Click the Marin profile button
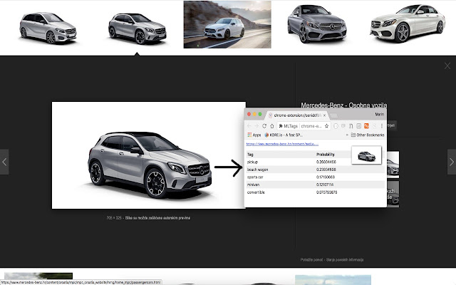Screen dimensions: 456x285 379,114
